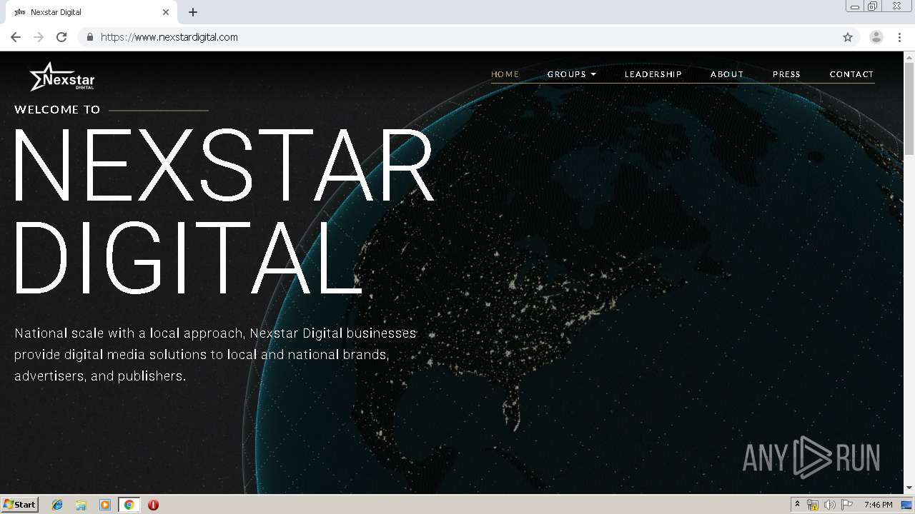
Task: Open the ABOUT nav link
Action: click(x=727, y=74)
